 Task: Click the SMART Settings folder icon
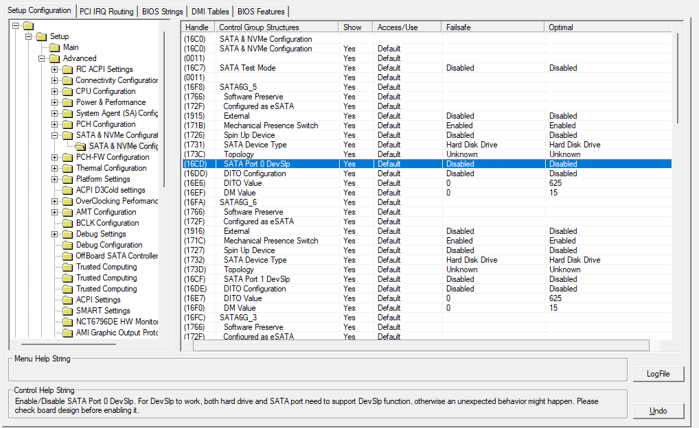[x=68, y=311]
